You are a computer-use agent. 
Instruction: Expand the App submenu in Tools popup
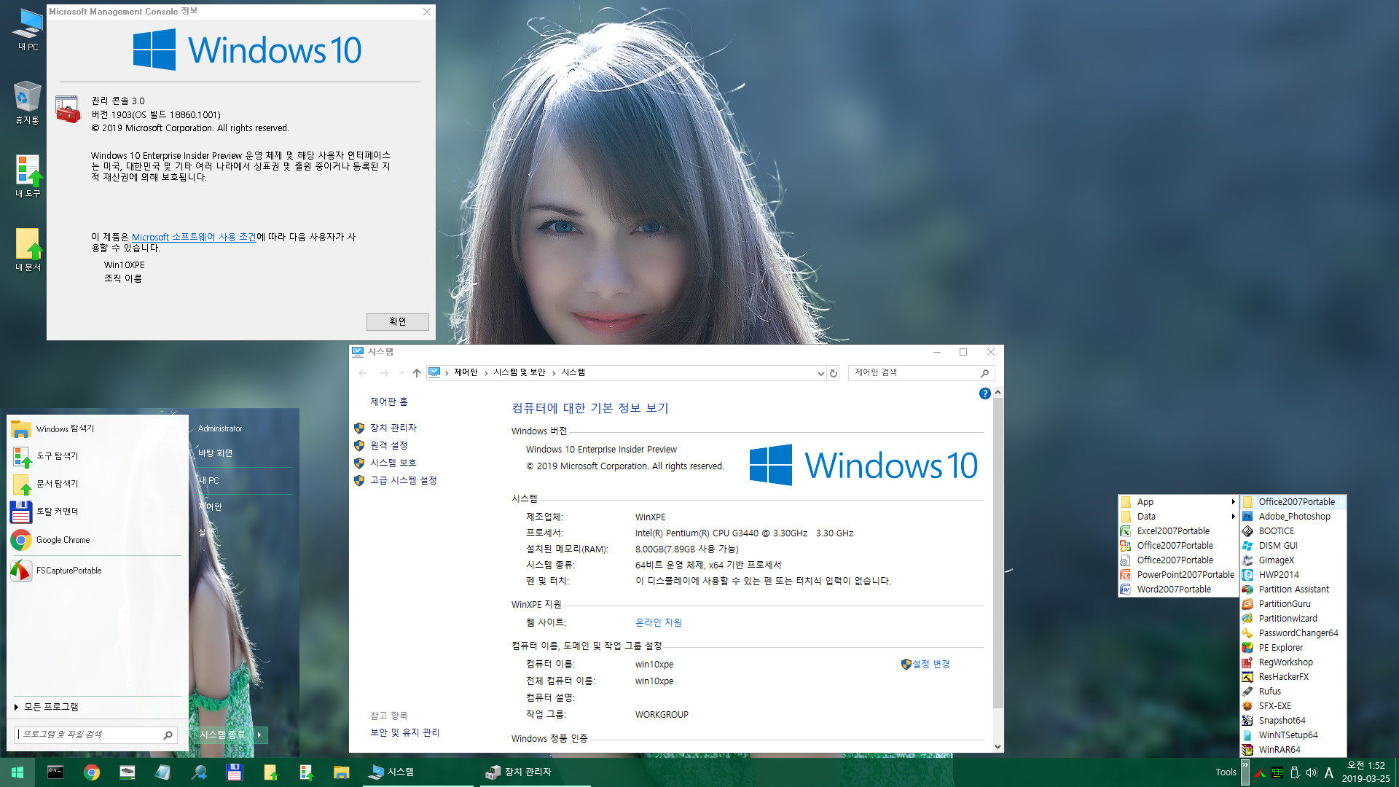1178,502
